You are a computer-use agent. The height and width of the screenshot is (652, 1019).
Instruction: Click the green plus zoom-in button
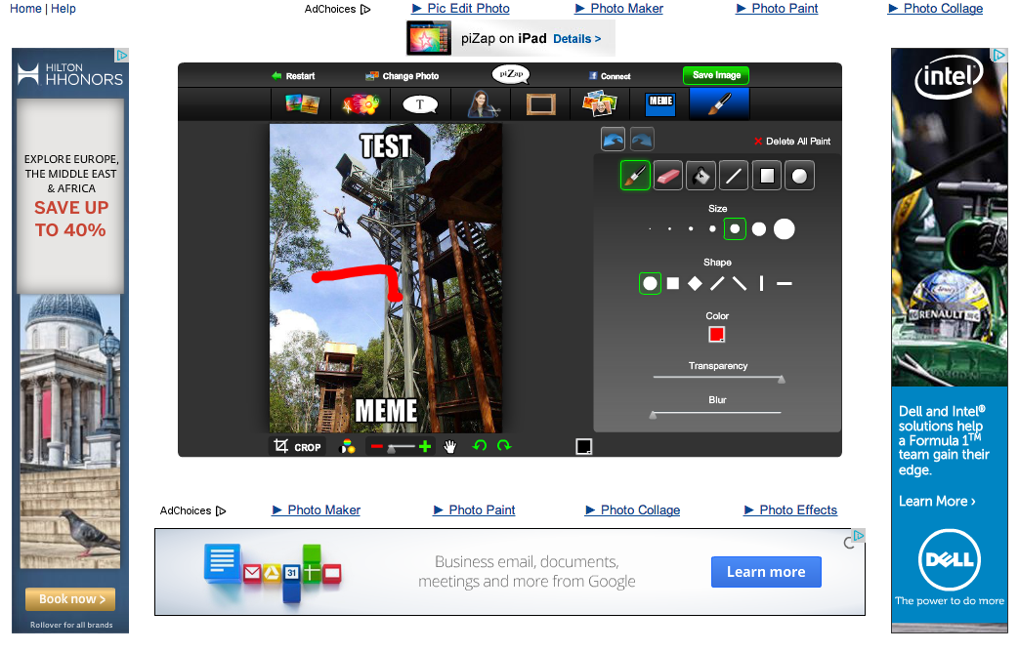pyautogui.click(x=425, y=446)
